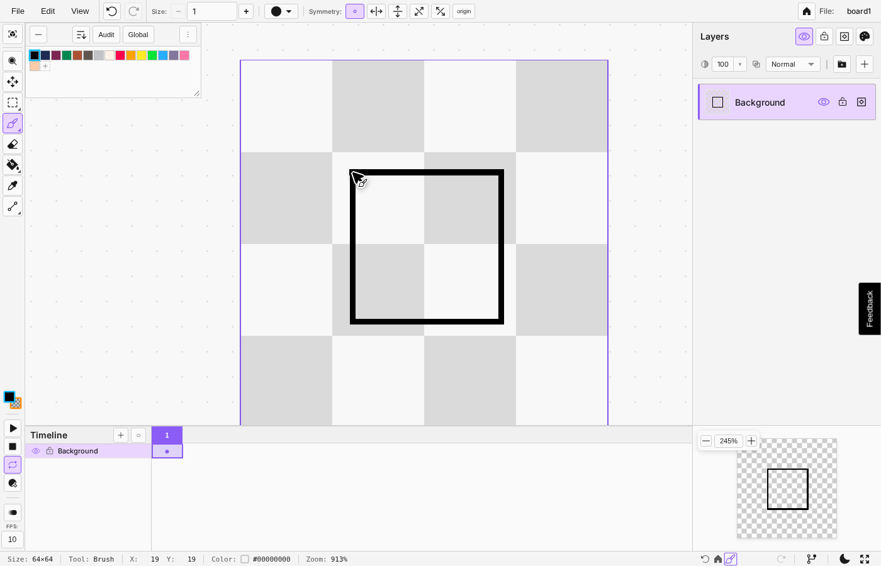The width and height of the screenshot is (881, 566).
Task: Click the symmetry origin button
Action: (x=464, y=11)
